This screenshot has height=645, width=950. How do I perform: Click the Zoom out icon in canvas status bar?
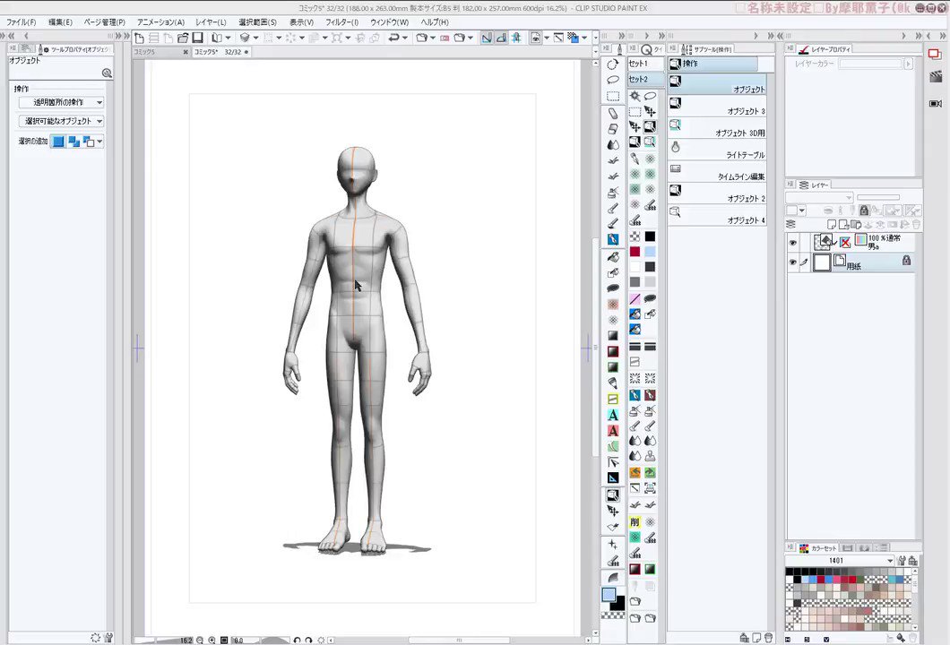tap(200, 641)
